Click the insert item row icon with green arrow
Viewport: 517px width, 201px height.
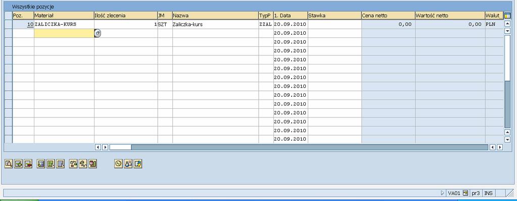pyautogui.click(x=19, y=164)
